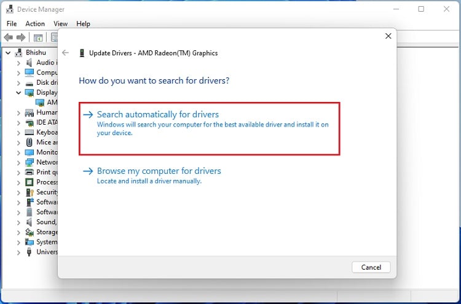Click the Audio inputs speaker icon
461x304 pixels.
(x=29, y=63)
